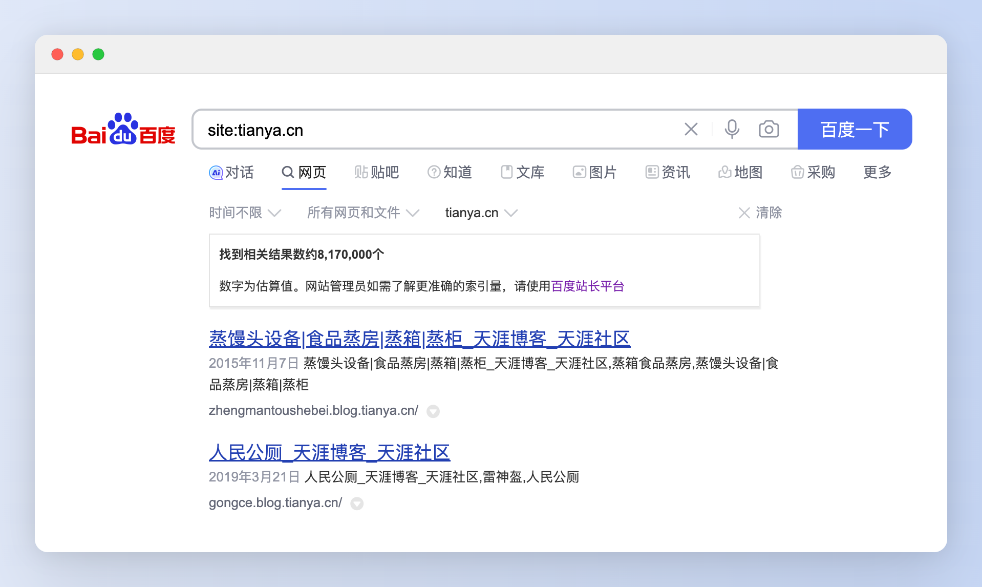Open the 地图 map tab
Viewport: 982px width, 587px height.
click(740, 172)
